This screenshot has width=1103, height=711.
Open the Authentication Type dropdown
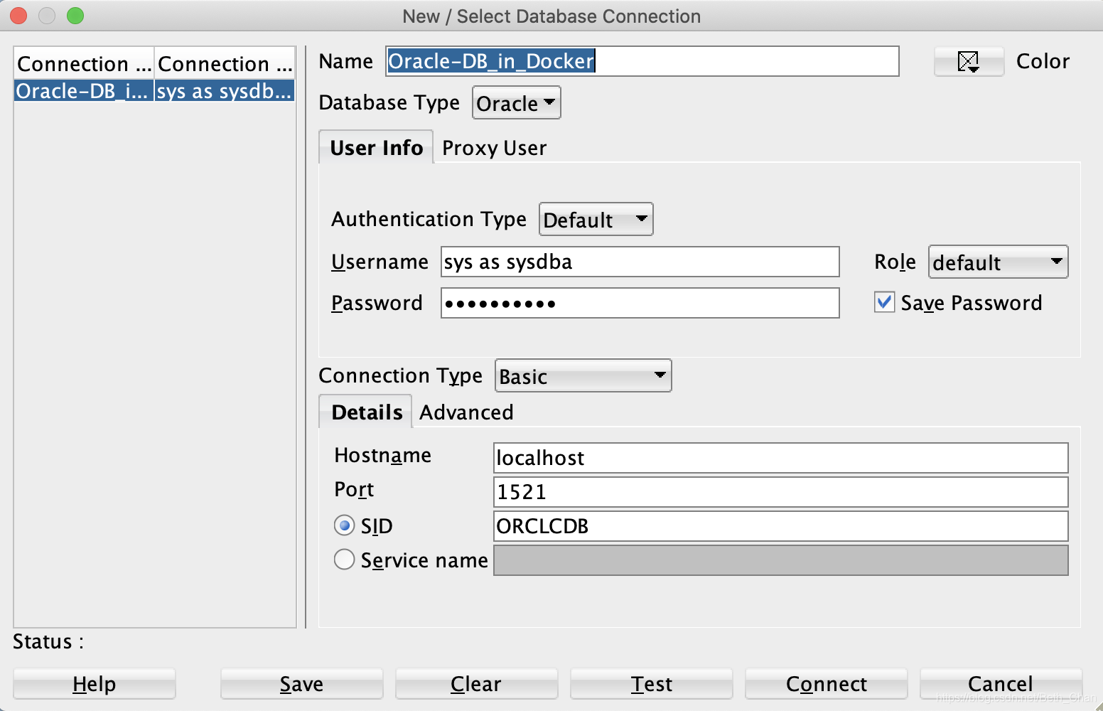point(596,220)
